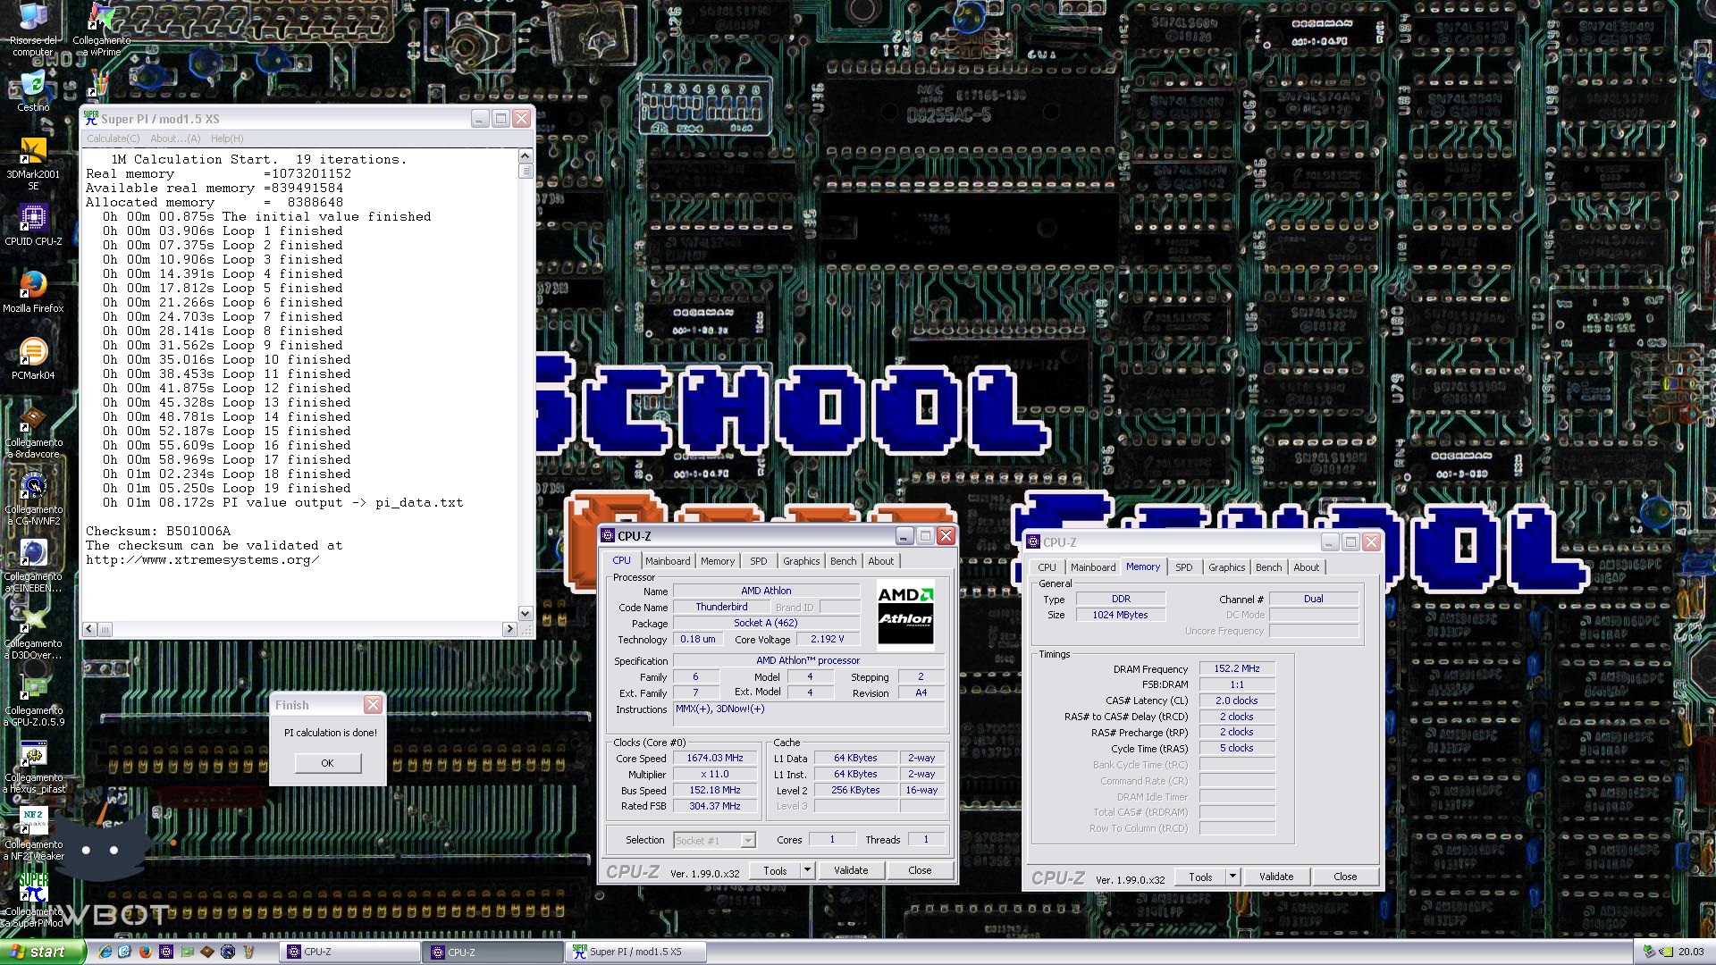Click the brown chip quick launch icon
Screen dimensions: 1716x965
point(207,952)
